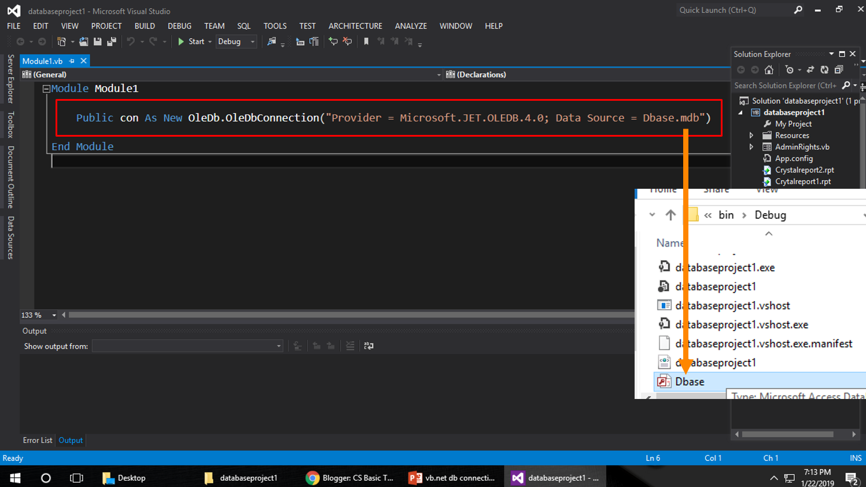Click the Visual Studio logo in title bar
Image resolution: width=866 pixels, height=487 pixels.
(x=14, y=11)
